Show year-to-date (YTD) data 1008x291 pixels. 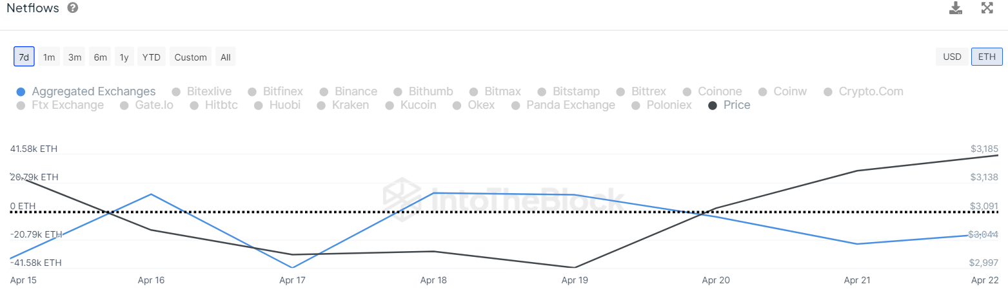coord(152,57)
